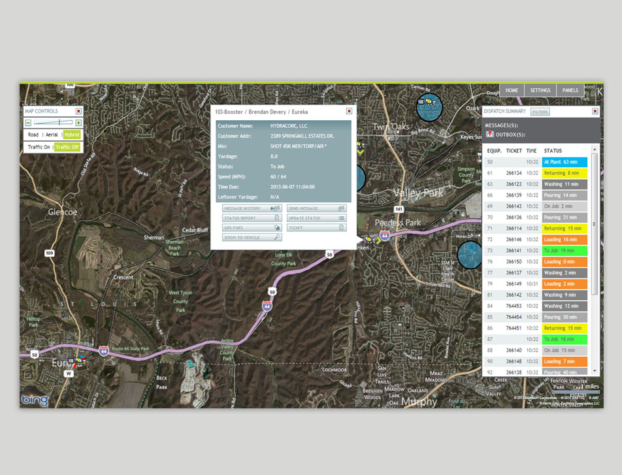Click the Update Status button
This screenshot has height=475, width=622.
point(316,218)
